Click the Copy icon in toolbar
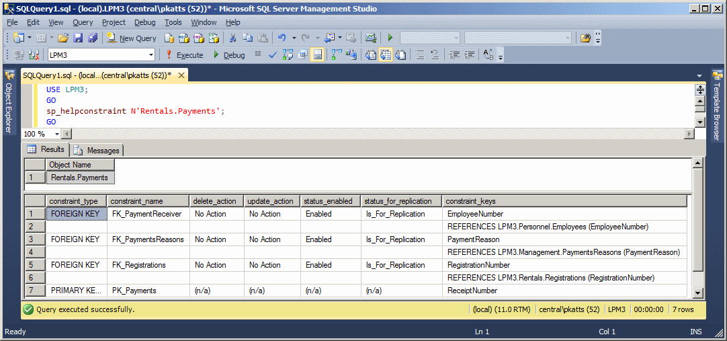Image resolution: width=727 pixels, height=341 pixels. coord(247,38)
